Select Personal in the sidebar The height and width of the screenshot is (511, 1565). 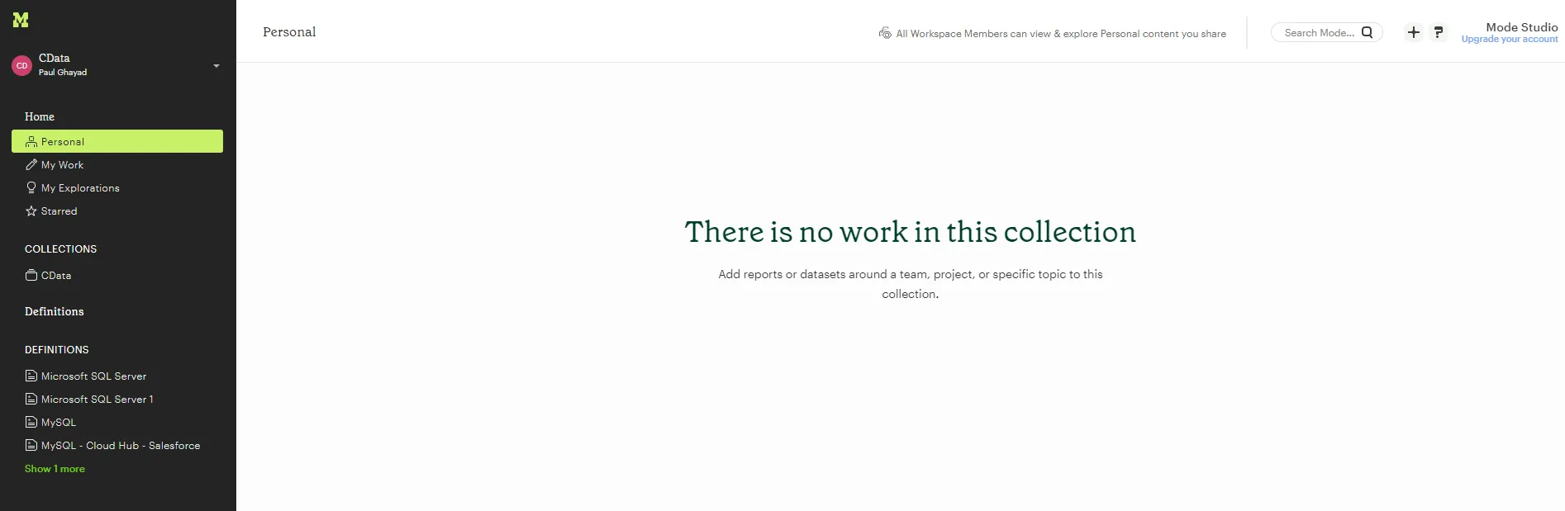coord(63,142)
